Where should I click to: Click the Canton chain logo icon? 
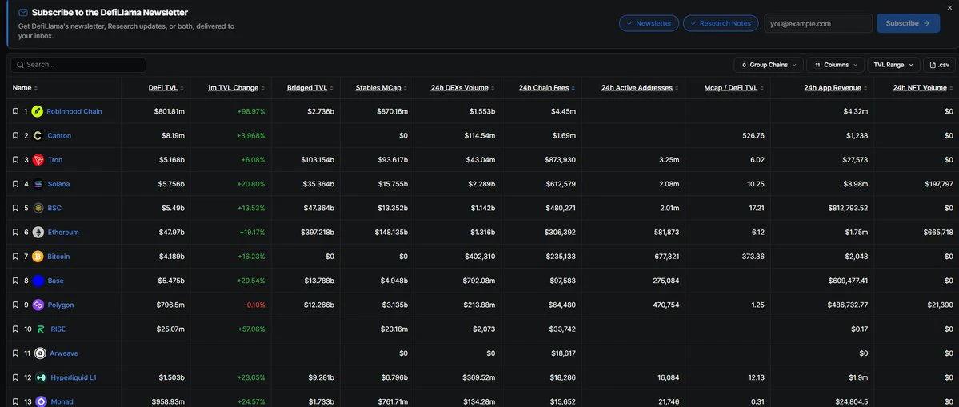point(38,136)
